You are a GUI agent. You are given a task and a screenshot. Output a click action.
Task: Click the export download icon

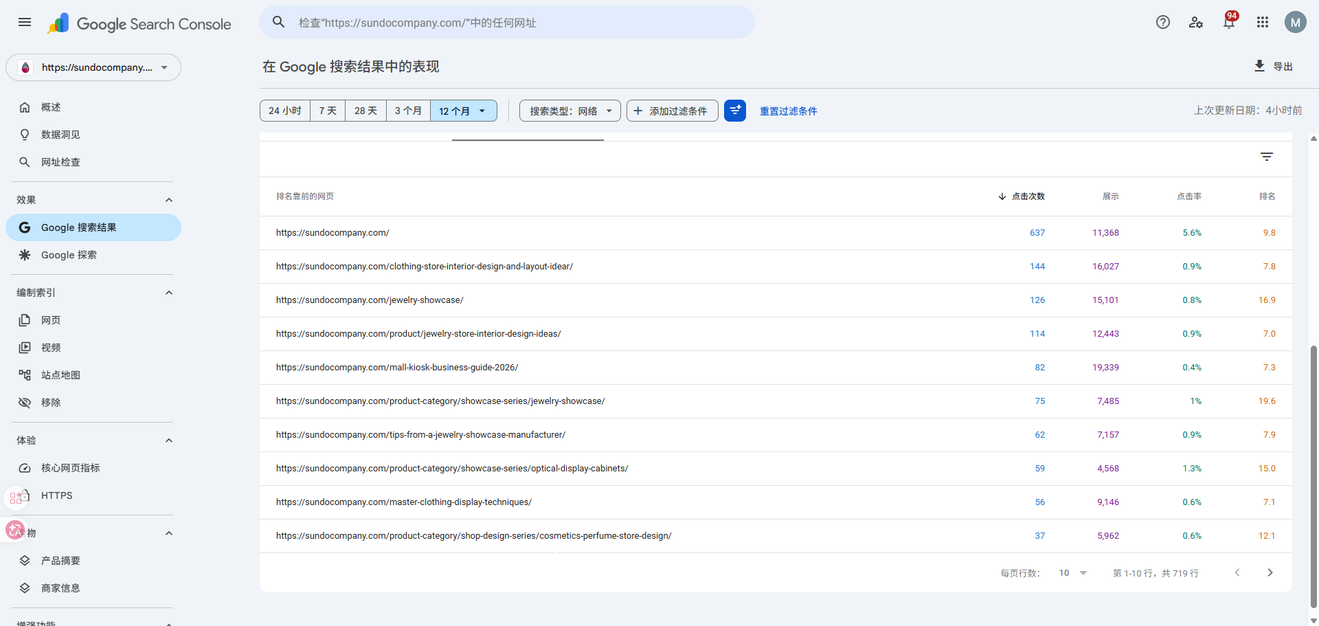tap(1259, 66)
